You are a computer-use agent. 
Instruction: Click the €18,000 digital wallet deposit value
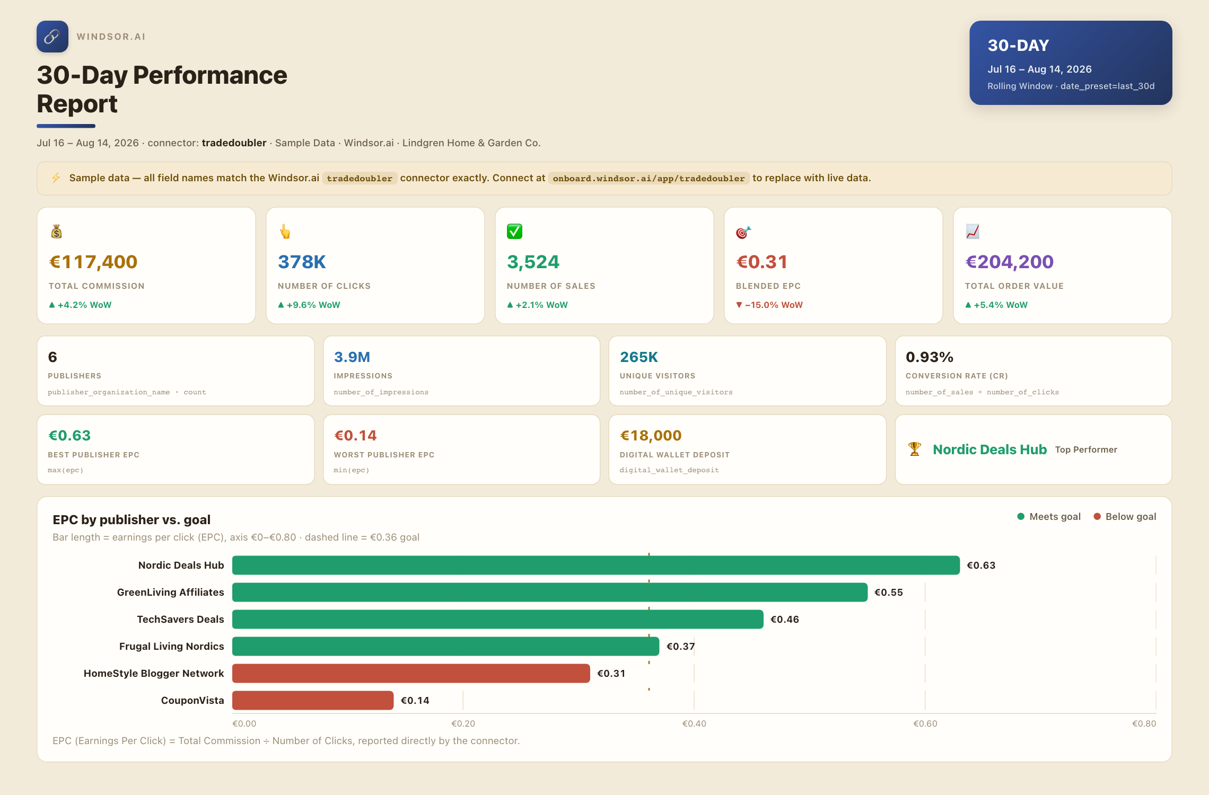coord(651,436)
